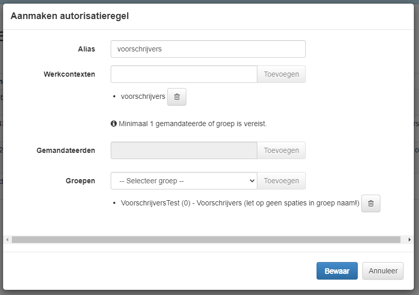Click the VoorschrijversTest group list entry text
This screenshot has width=419, height=295.
[x=239, y=203]
